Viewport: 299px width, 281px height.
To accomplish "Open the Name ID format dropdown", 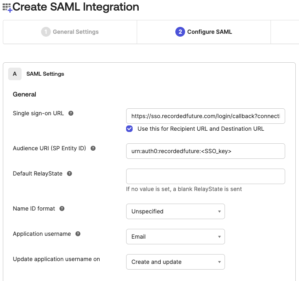I will (175, 211).
